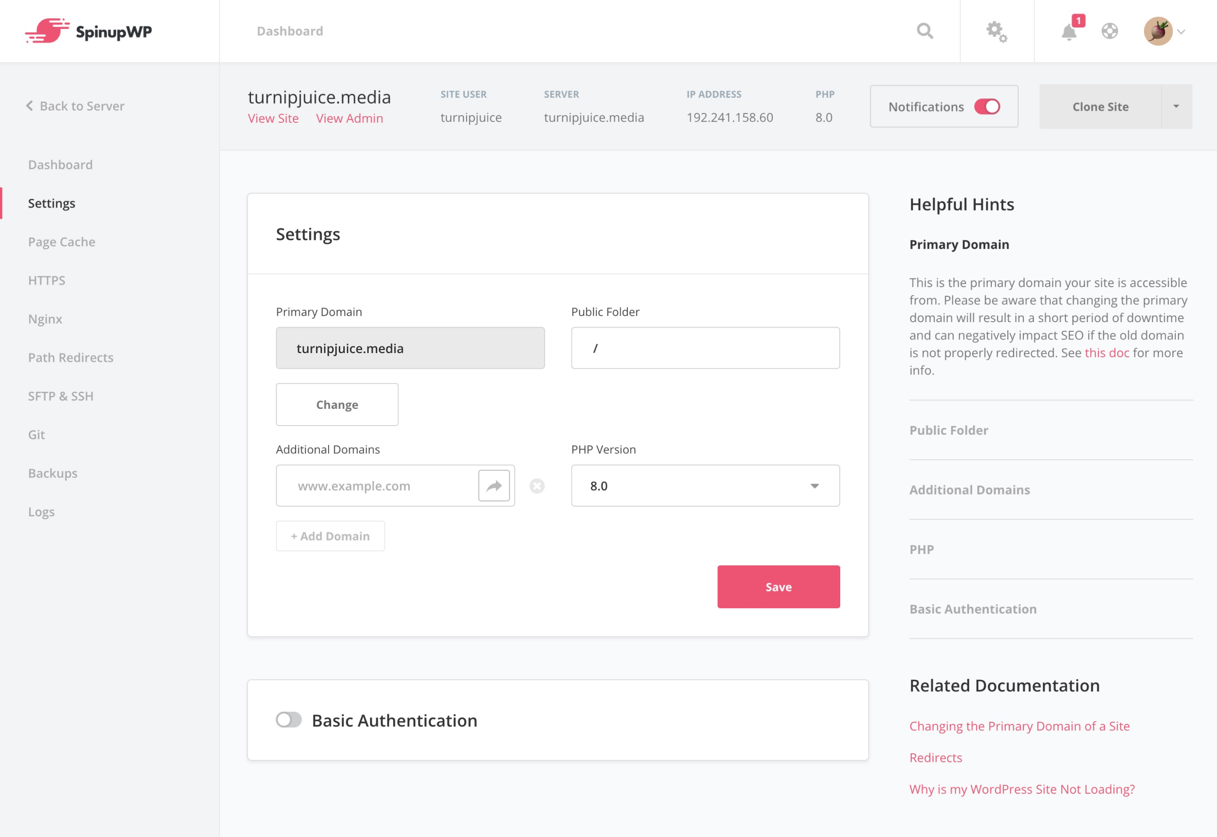This screenshot has width=1217, height=837.
Task: Click the site user turnipjuice
Action: coord(471,118)
